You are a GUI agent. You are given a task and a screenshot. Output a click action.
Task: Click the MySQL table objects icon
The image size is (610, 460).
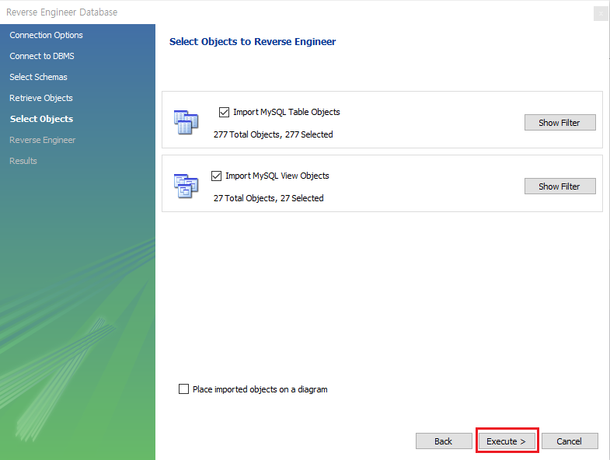pos(186,122)
